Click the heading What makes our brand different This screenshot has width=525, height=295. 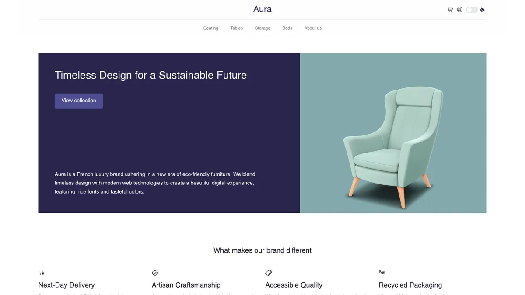coord(262,250)
